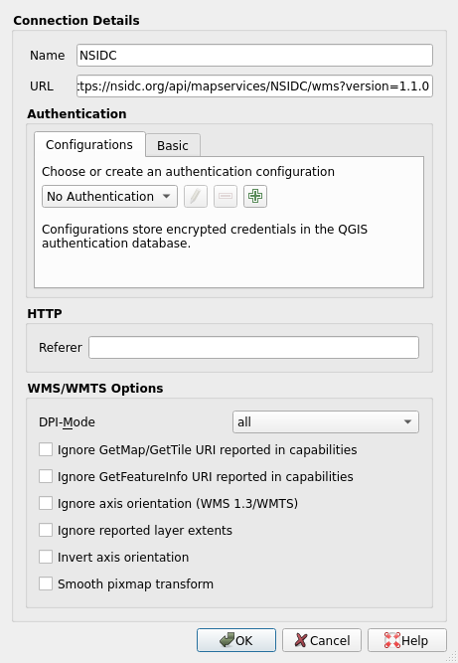
Task: Switch to the Basic authentication tab
Action: (173, 145)
